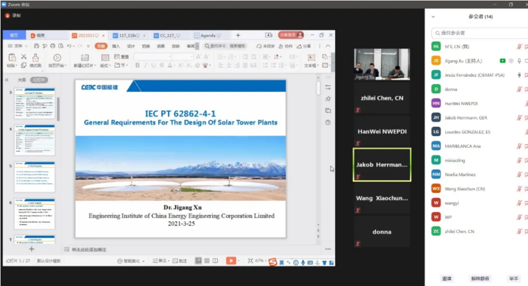Switch to reading view book icon
The height and width of the screenshot is (286, 528).
tap(215, 261)
